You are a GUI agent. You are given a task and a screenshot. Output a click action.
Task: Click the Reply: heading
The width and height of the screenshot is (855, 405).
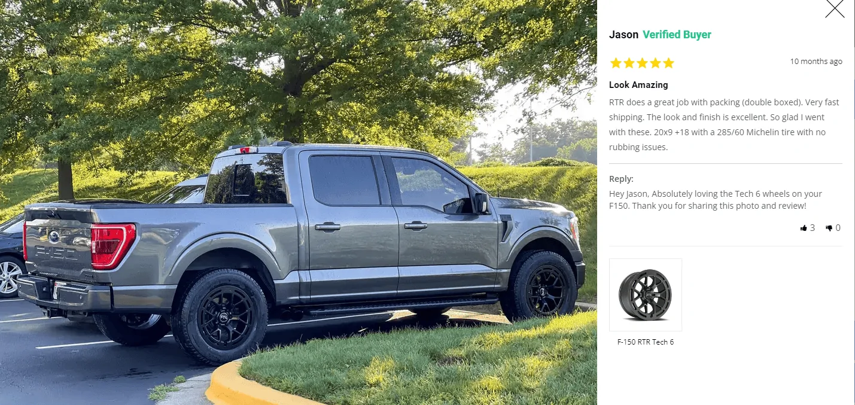621,179
